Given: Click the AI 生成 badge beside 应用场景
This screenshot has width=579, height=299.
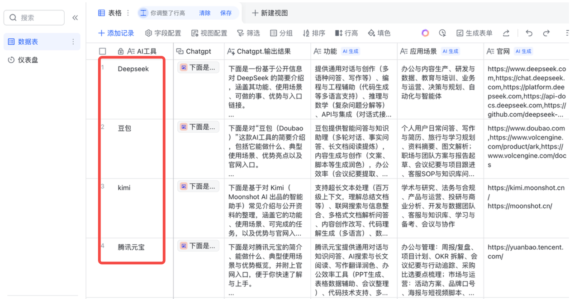Looking at the screenshot, I should click(x=451, y=51).
